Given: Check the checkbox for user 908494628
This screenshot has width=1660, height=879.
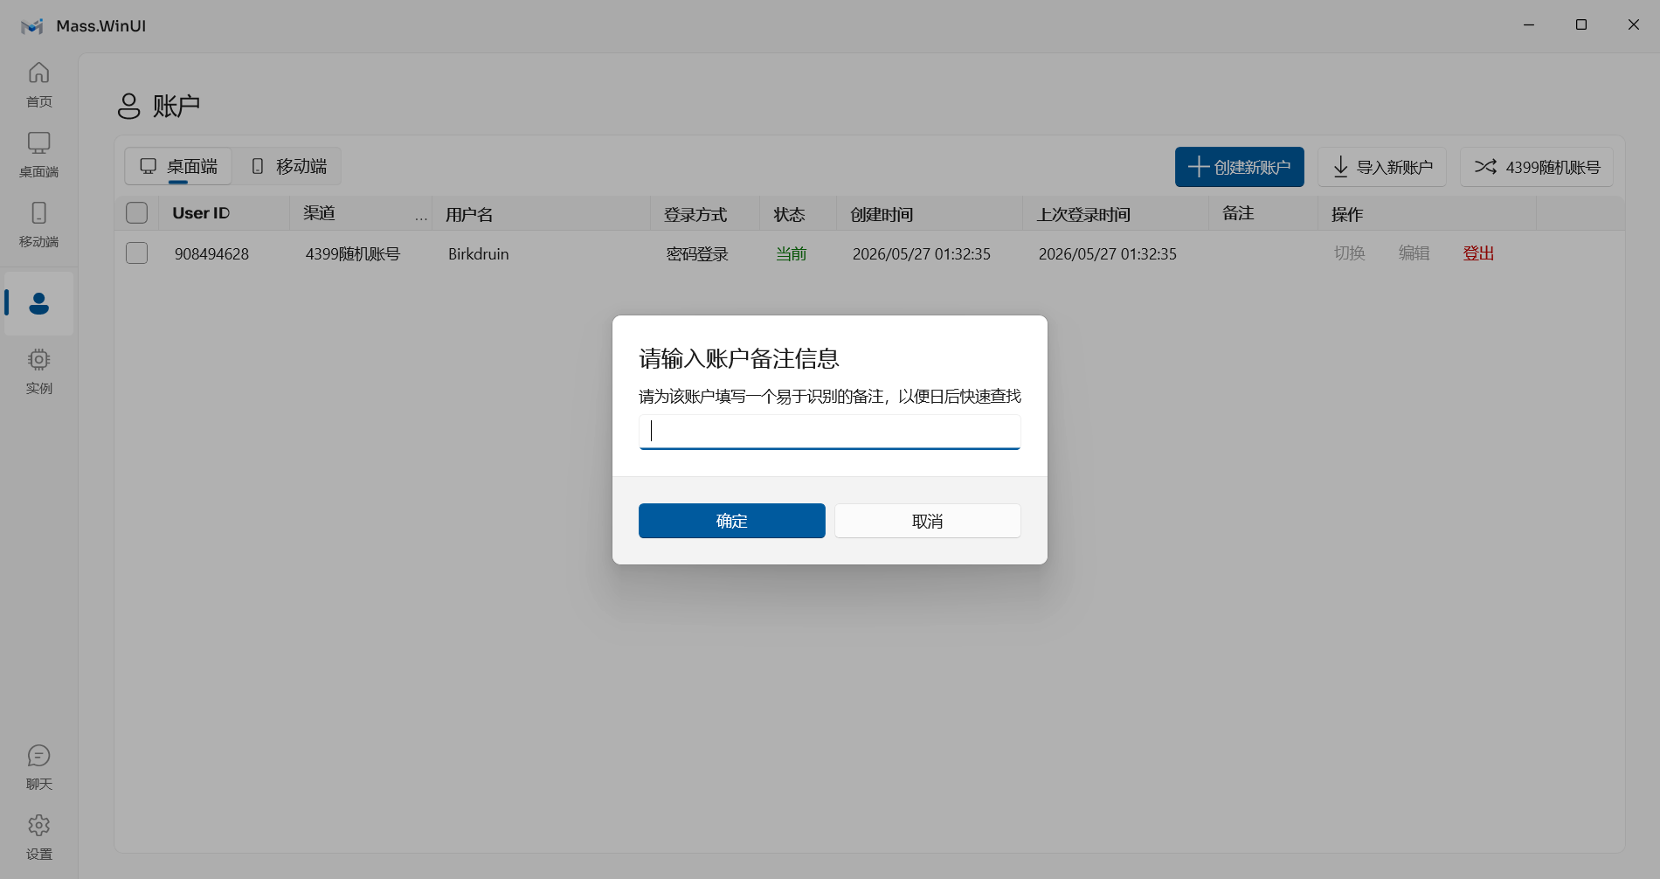Looking at the screenshot, I should point(136,253).
